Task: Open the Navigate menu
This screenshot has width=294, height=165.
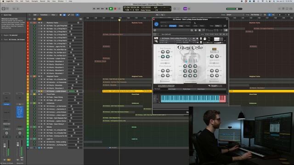Action: tap(35, 1)
